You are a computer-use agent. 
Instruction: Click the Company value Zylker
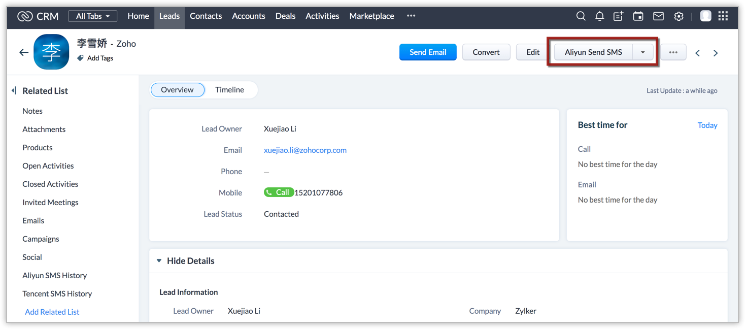[x=526, y=311]
